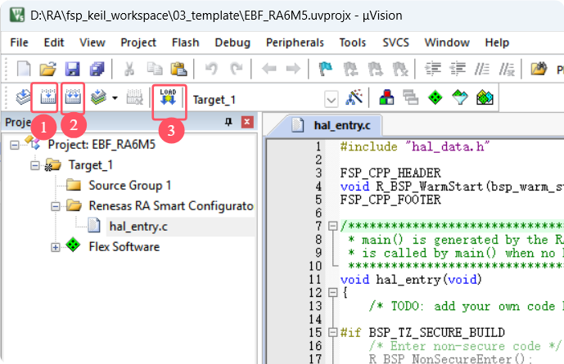The height and width of the screenshot is (364, 564).
Task: Select the Source Group 1 folder
Action: [x=129, y=186]
